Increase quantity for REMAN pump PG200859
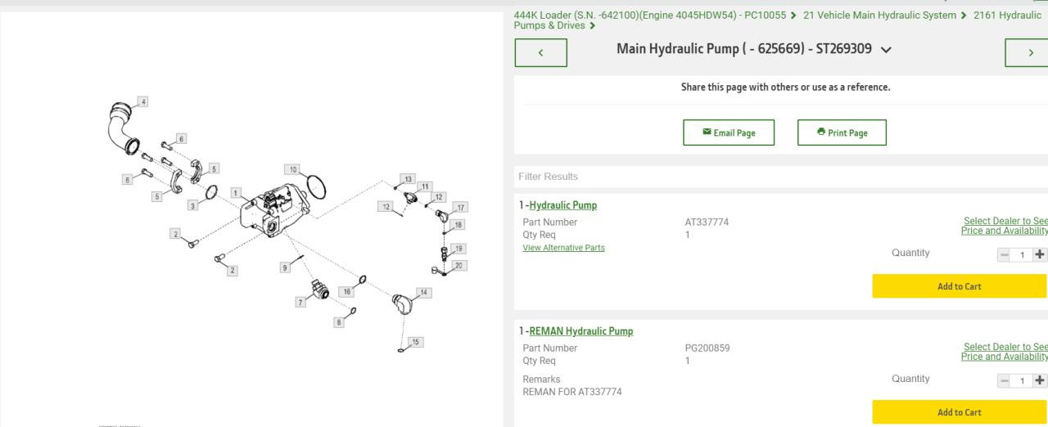1048x427 pixels. 1040,380
